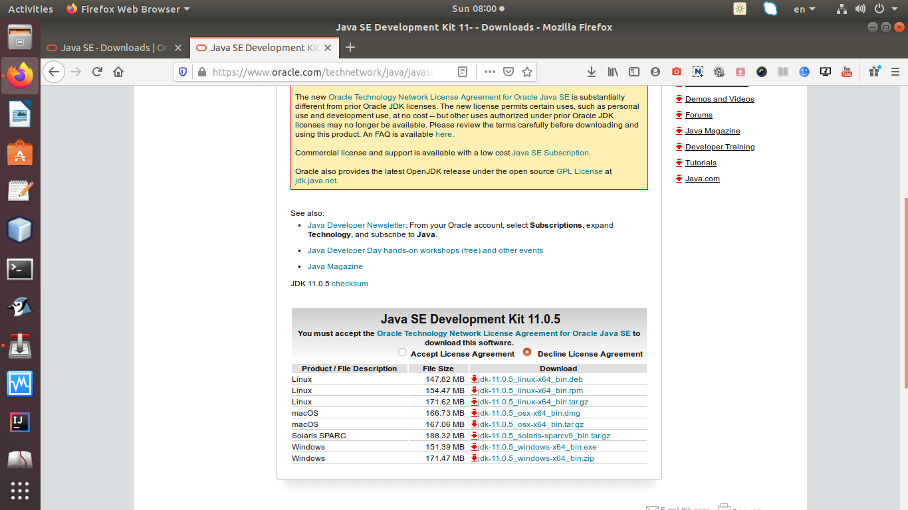This screenshot has height=510, width=908.
Task: Open Firefox account icon
Action: (x=655, y=72)
